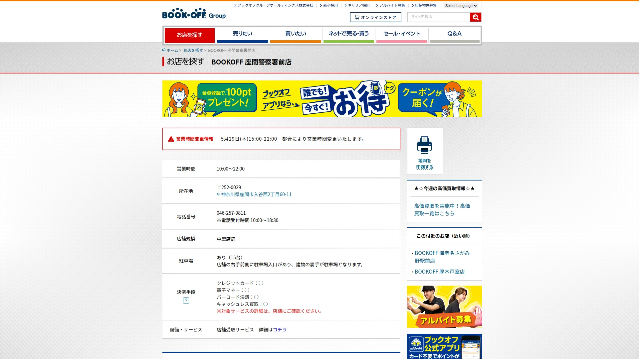639x359 pixels.
Task: Open the セール・イベント navigation tab
Action: (x=402, y=35)
